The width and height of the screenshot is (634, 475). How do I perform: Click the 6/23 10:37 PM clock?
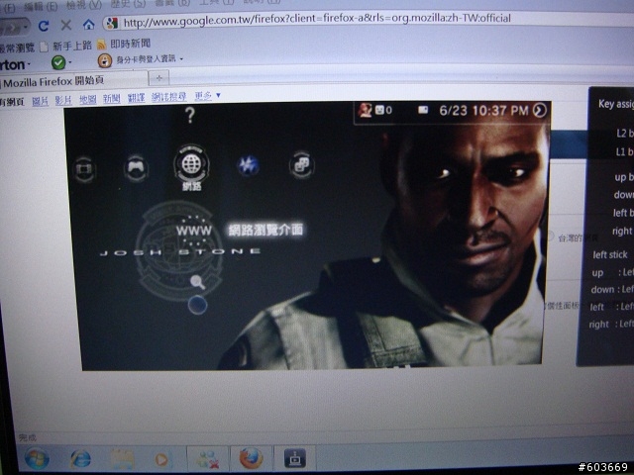483,111
